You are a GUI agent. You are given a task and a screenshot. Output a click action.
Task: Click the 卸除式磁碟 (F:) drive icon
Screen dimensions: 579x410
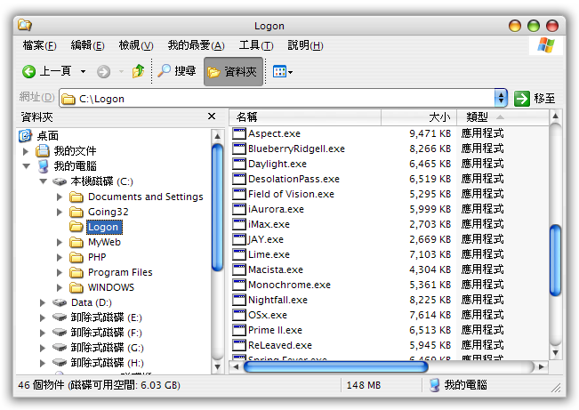point(60,333)
